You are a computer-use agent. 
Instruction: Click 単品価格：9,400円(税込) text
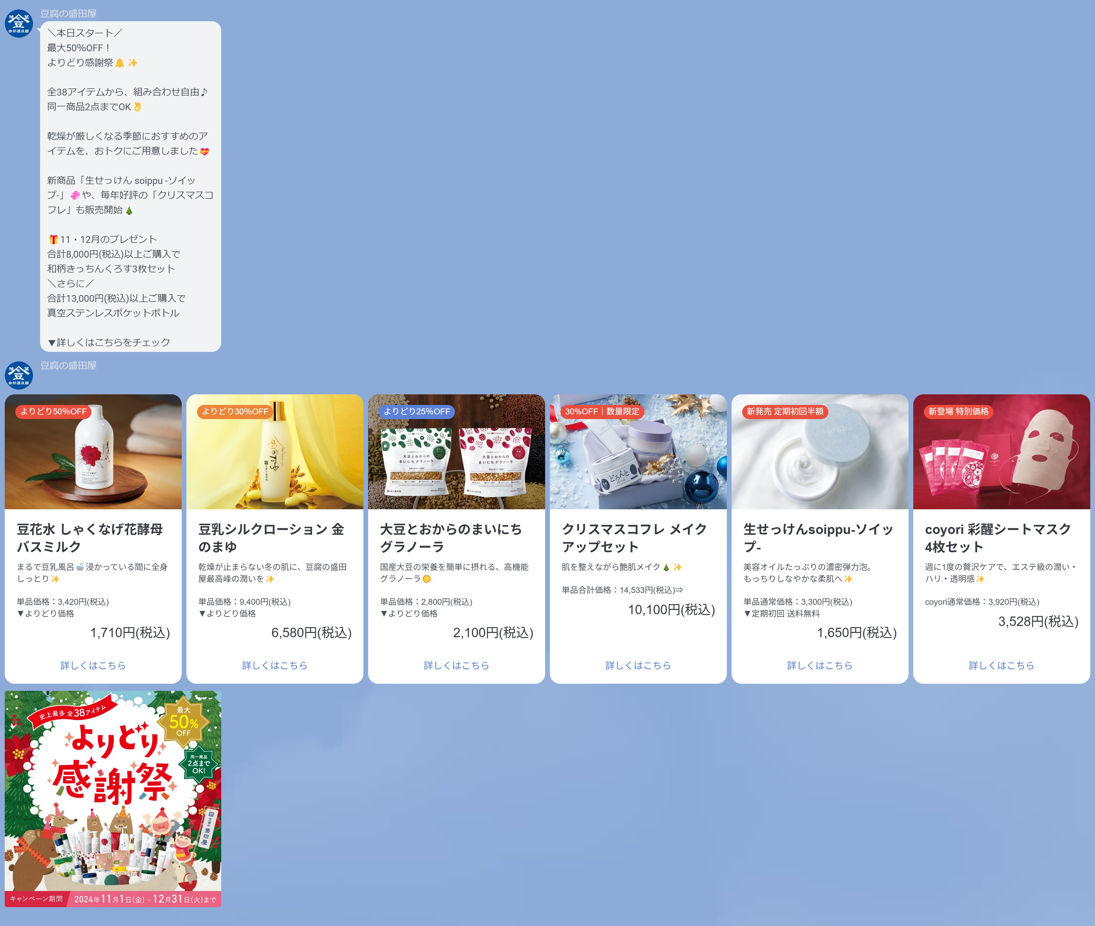pyautogui.click(x=244, y=602)
